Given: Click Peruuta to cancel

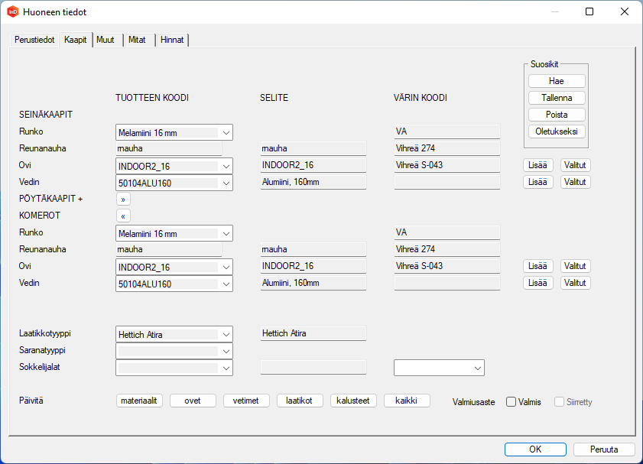Looking at the screenshot, I should [x=606, y=449].
